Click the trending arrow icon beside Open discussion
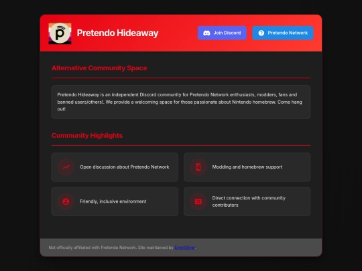362x271 pixels. pos(66,167)
